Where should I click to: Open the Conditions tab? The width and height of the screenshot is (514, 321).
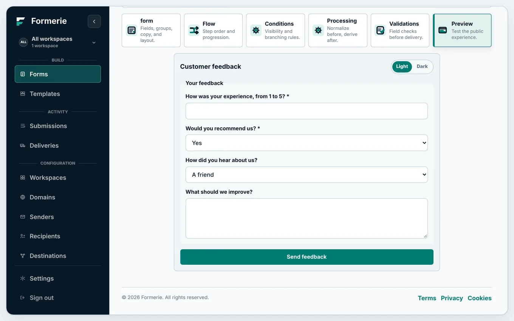tap(276, 30)
